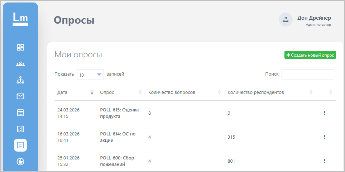The image size is (345, 172).
Task: Click the Поиск search field
Action: [308, 75]
